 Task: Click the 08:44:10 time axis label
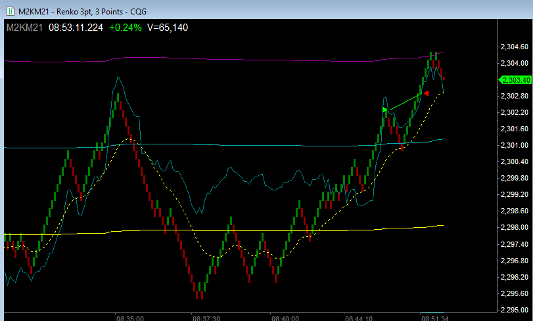click(359, 318)
